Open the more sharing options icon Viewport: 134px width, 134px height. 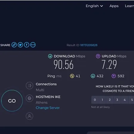(33, 45)
